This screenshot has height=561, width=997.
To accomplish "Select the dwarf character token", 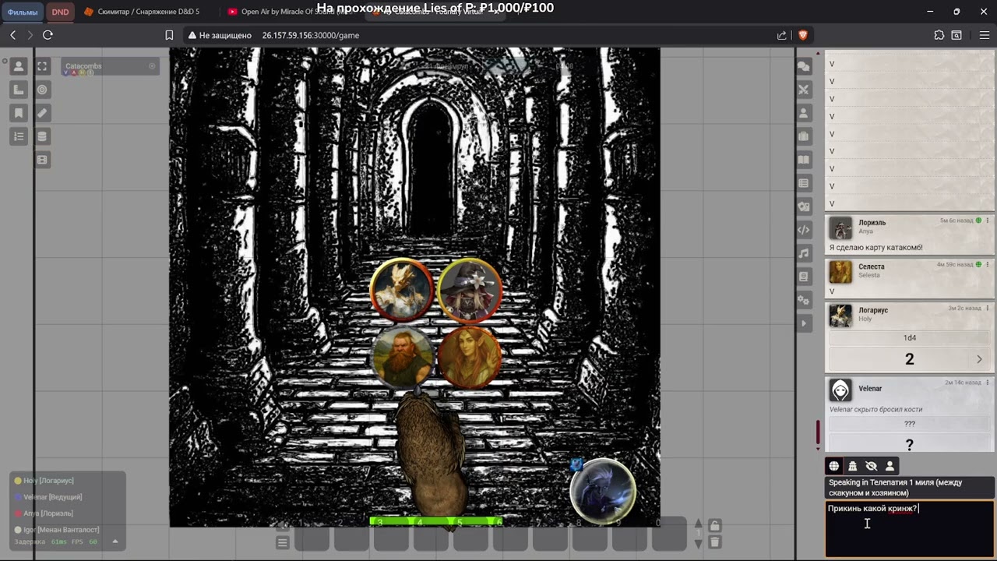I will 403,356.
